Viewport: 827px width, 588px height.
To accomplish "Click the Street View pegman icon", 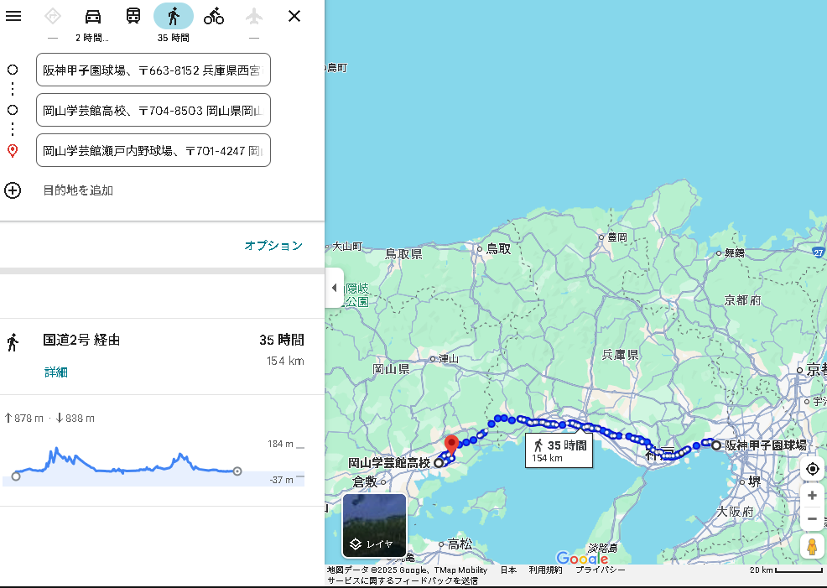I will (812, 546).
